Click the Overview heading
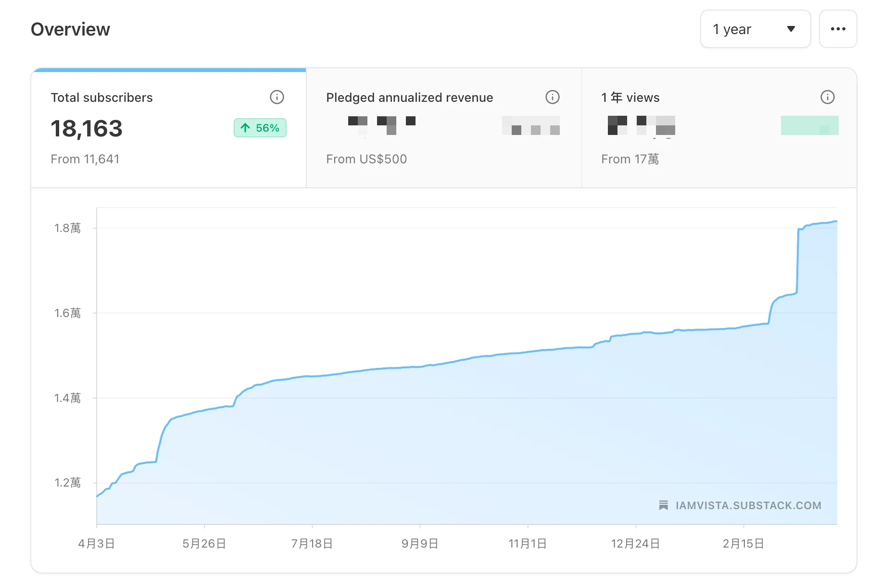This screenshot has width=882, height=585. [70, 29]
